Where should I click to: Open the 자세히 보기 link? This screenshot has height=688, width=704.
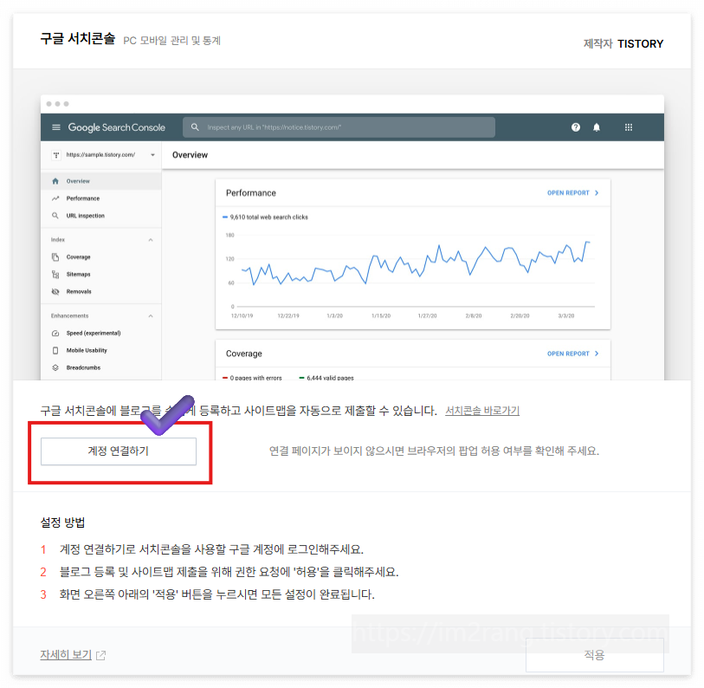coord(66,655)
